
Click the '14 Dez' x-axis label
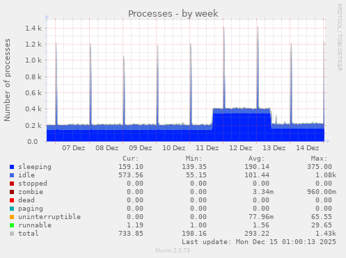[308, 148]
